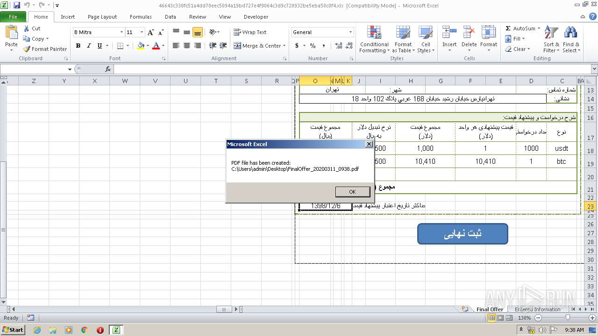Viewport: 598px width, 336px height.
Task: Click OK in the Microsoft Excel dialog
Action: point(352,192)
